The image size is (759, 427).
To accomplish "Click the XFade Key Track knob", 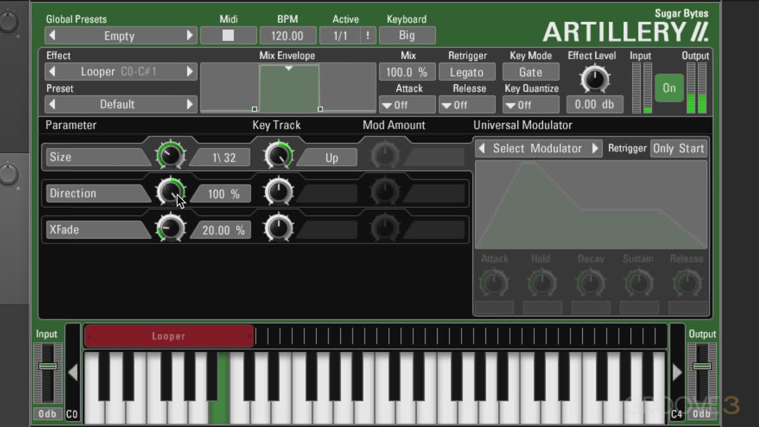I will tap(278, 228).
